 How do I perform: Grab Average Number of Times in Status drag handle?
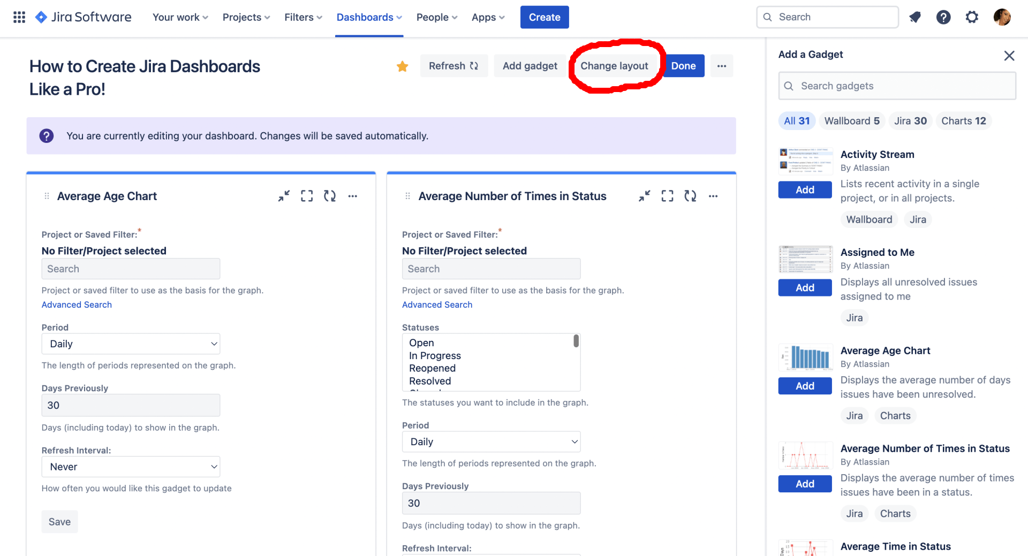pyautogui.click(x=407, y=196)
